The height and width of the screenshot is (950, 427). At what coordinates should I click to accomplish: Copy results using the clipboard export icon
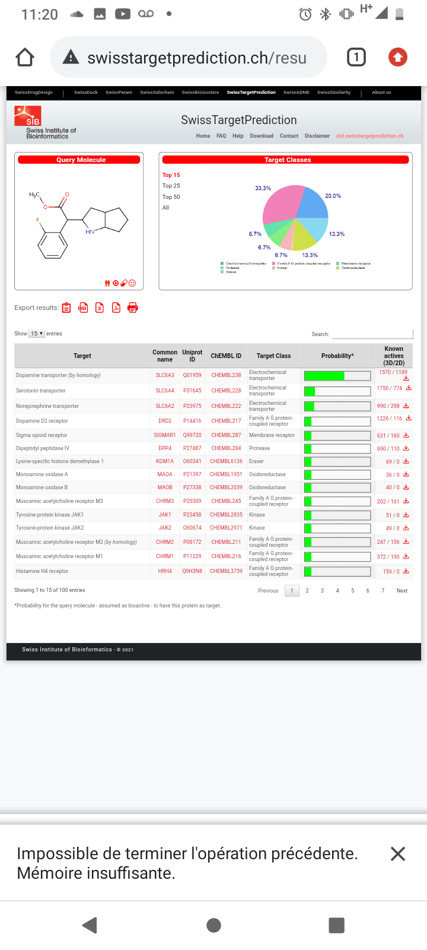pyautogui.click(x=66, y=308)
